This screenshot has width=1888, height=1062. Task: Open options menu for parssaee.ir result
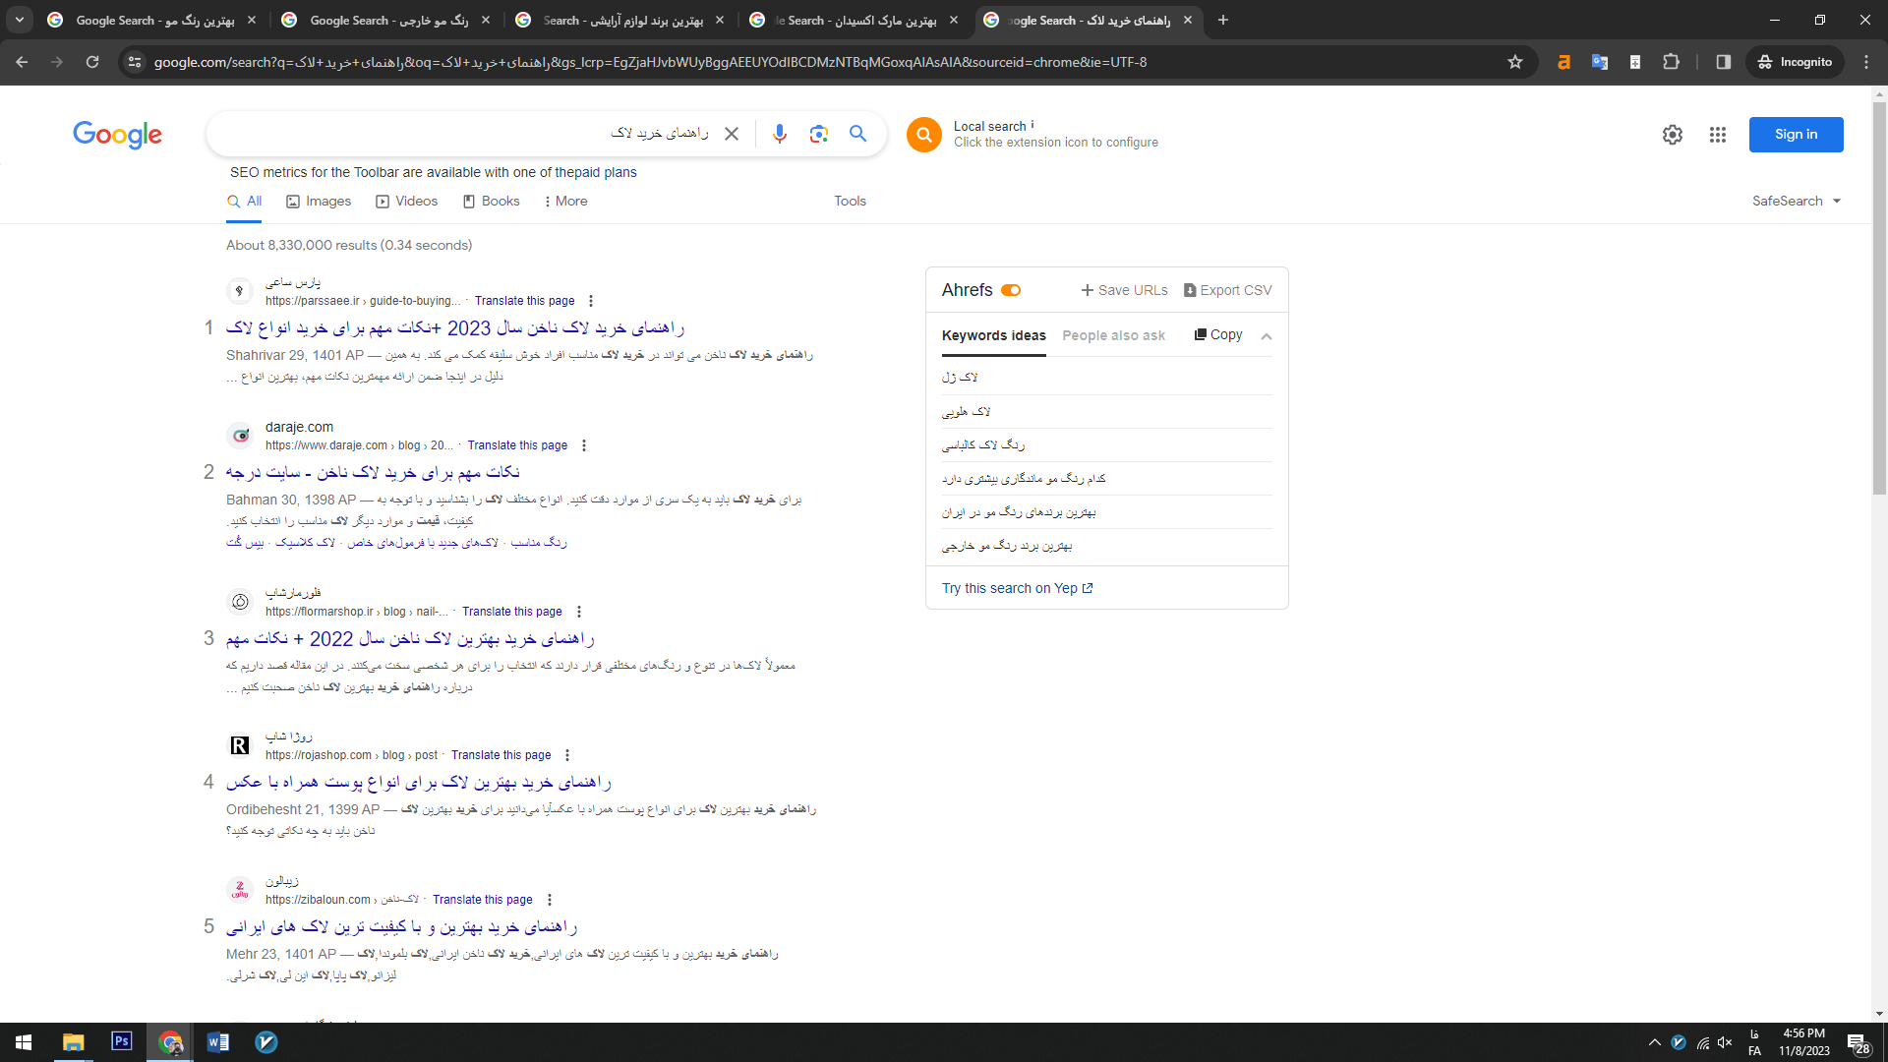point(591,301)
